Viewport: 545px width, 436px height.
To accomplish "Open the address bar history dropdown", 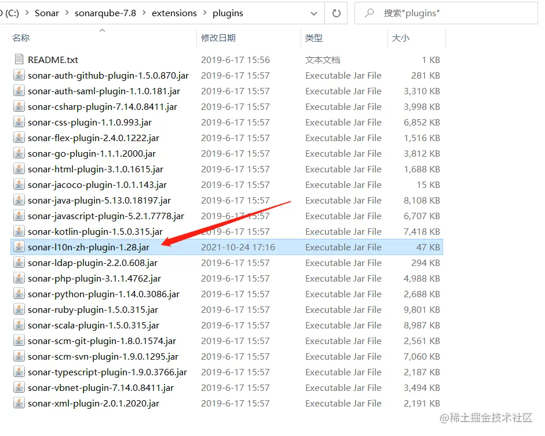I will pyautogui.click(x=314, y=13).
